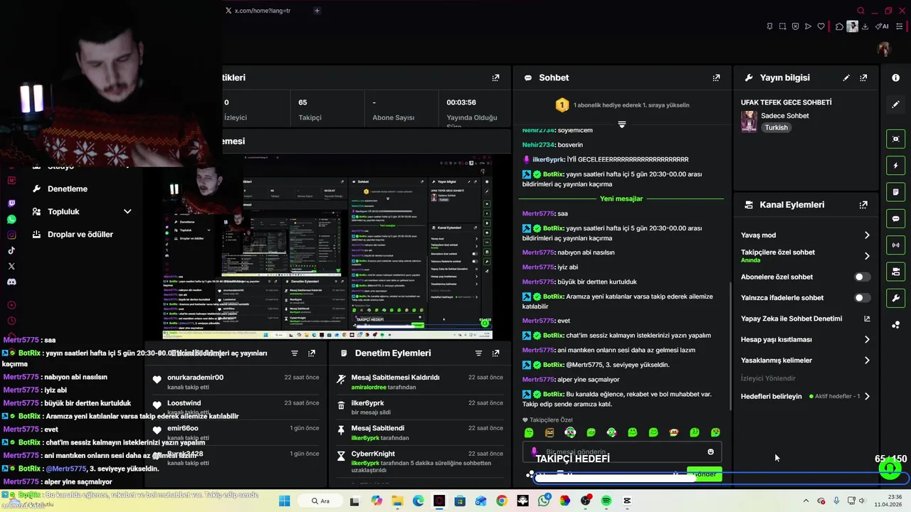Screen dimensions: 911x512
Task: Open Yavaş mod settings
Action: click(805, 235)
